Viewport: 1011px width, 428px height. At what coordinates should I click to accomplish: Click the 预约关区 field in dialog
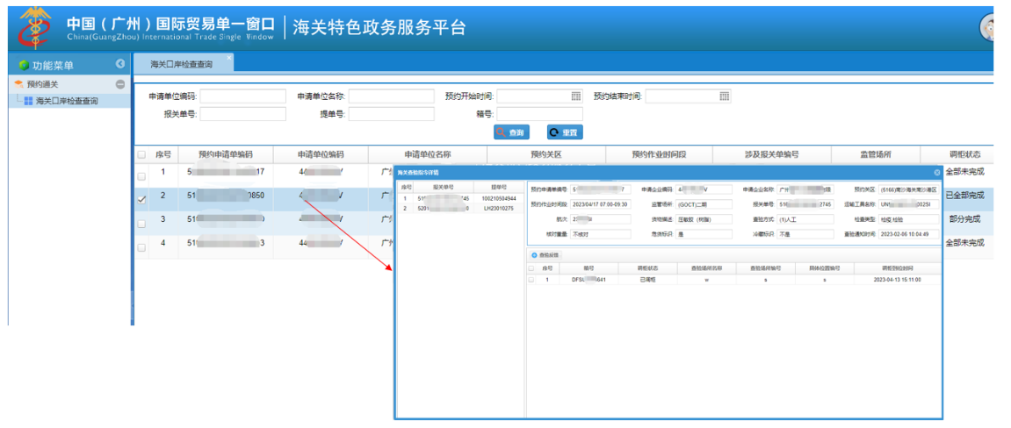coord(909,189)
